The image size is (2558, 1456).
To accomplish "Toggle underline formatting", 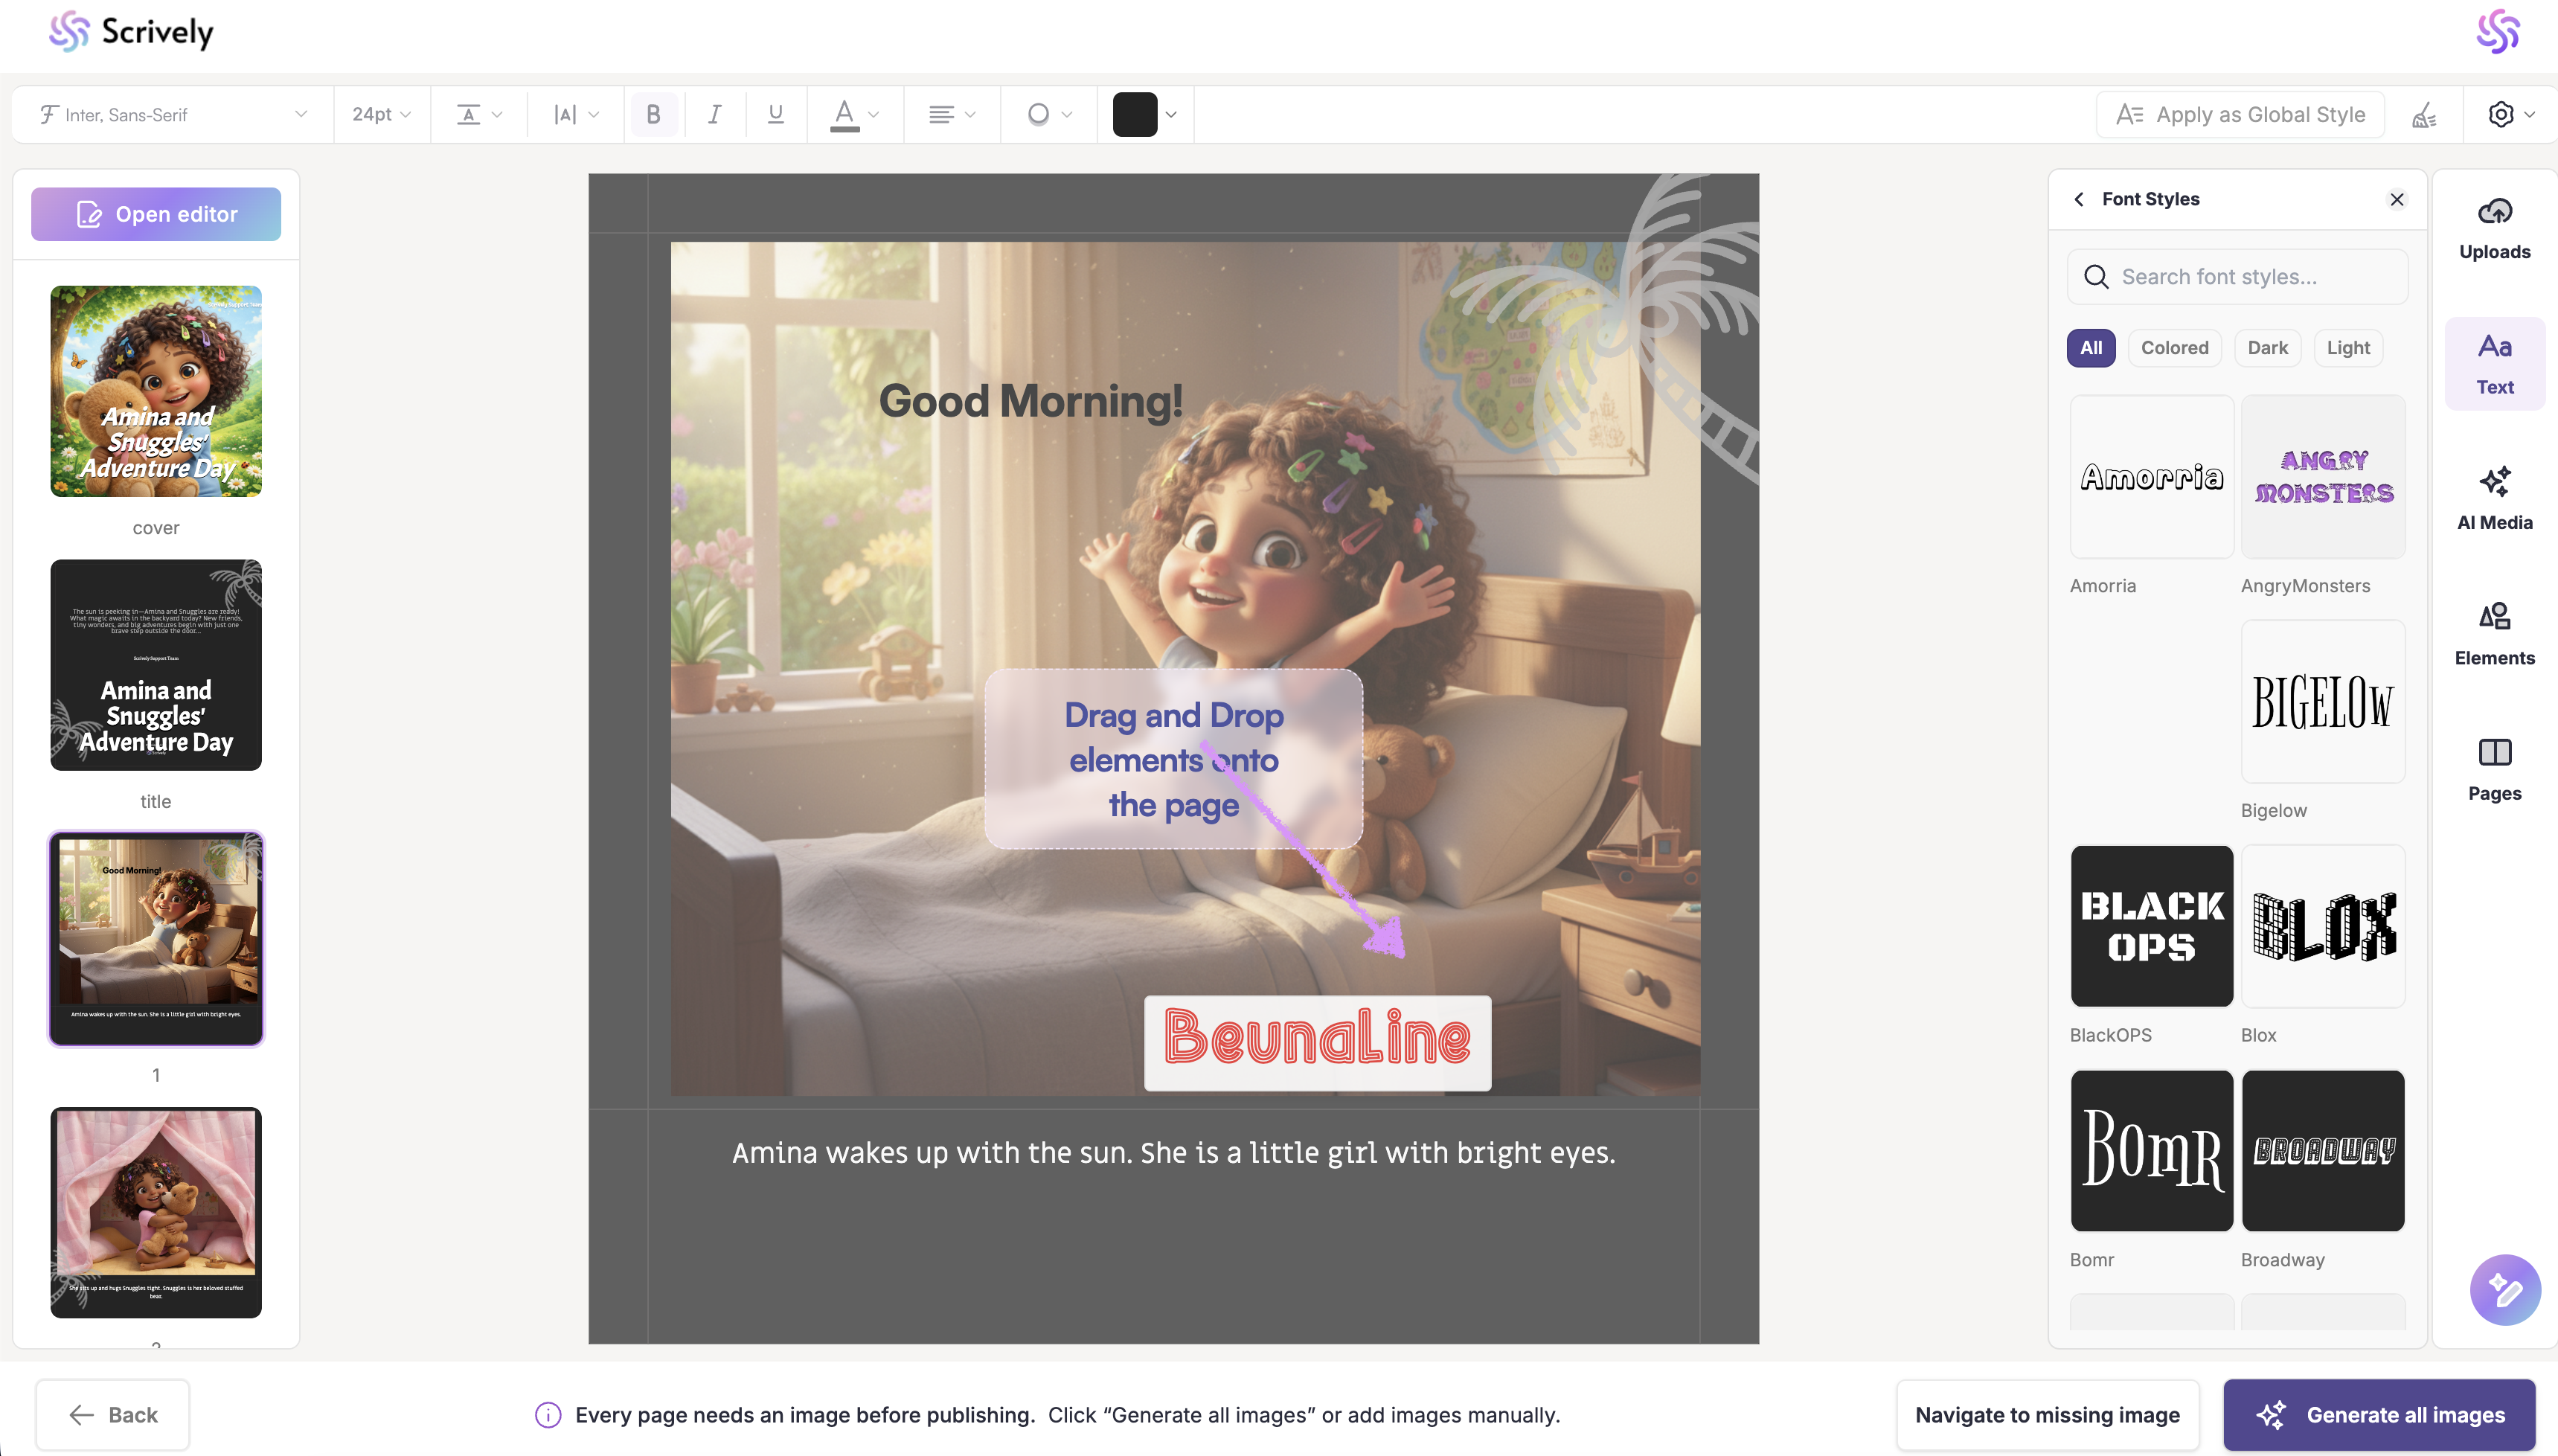I will [775, 115].
